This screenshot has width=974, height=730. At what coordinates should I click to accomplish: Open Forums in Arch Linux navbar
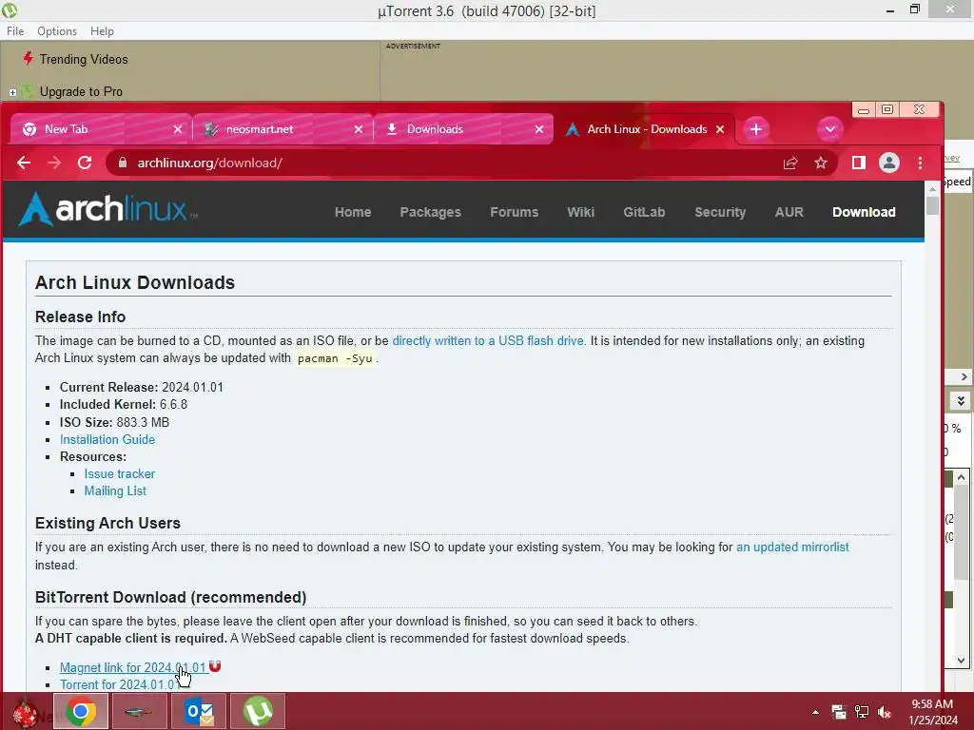click(x=515, y=212)
